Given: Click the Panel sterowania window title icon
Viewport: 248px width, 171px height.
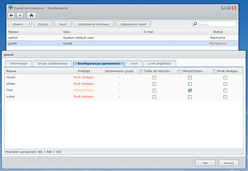Looking at the screenshot, I should 10,7.
